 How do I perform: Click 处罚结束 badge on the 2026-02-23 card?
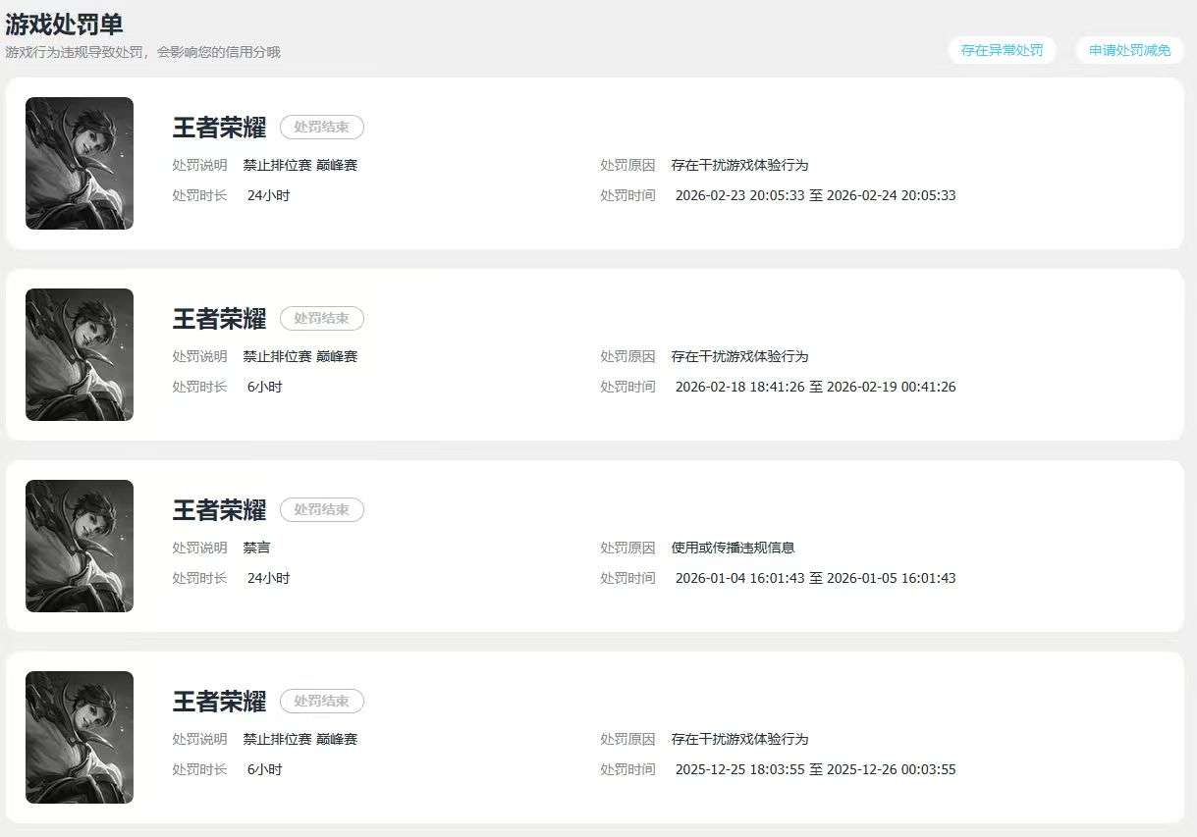pos(322,128)
